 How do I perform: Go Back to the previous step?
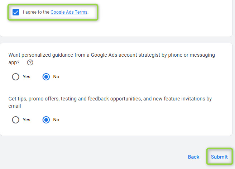pyautogui.click(x=193, y=157)
